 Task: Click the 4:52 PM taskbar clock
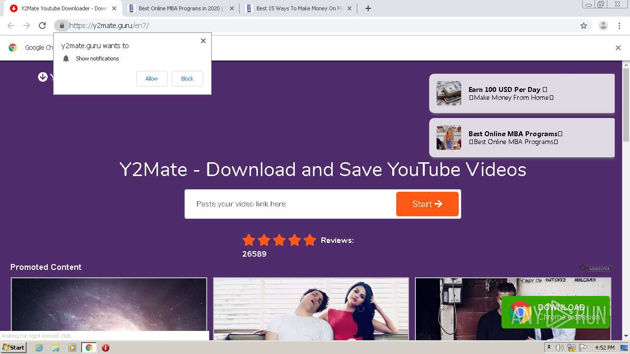[605, 348]
